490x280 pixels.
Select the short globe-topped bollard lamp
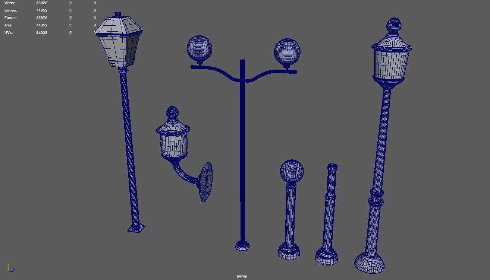(x=290, y=210)
